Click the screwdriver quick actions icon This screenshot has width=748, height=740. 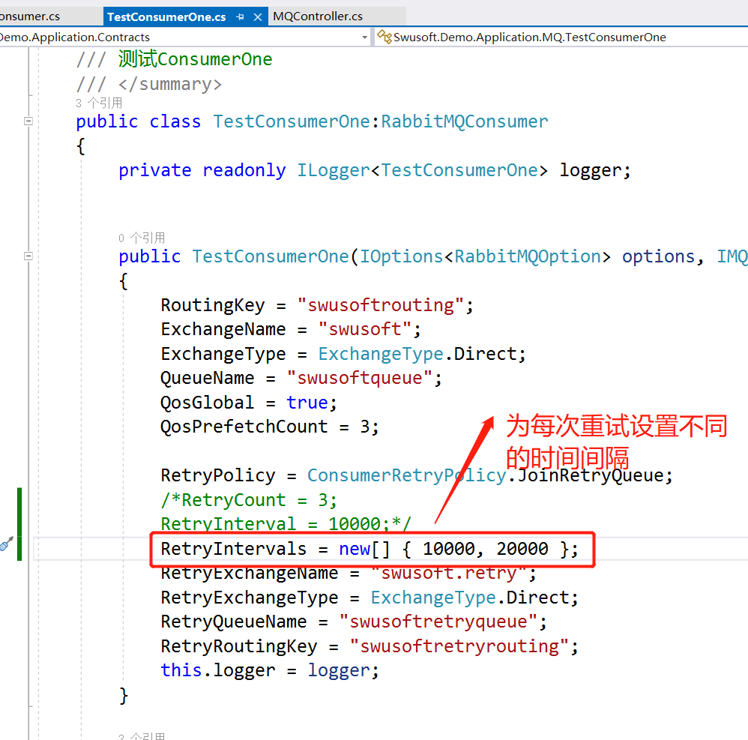tap(6, 544)
